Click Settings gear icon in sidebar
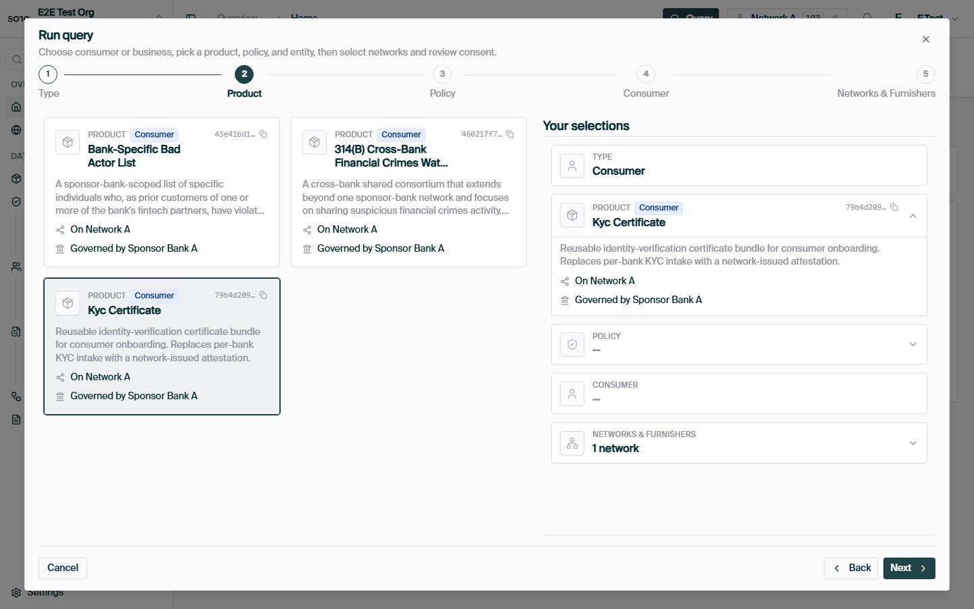The width and height of the screenshot is (974, 609). pos(16,593)
